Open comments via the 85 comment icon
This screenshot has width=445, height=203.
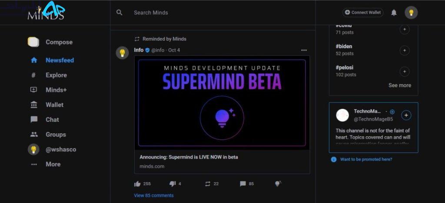point(243,184)
